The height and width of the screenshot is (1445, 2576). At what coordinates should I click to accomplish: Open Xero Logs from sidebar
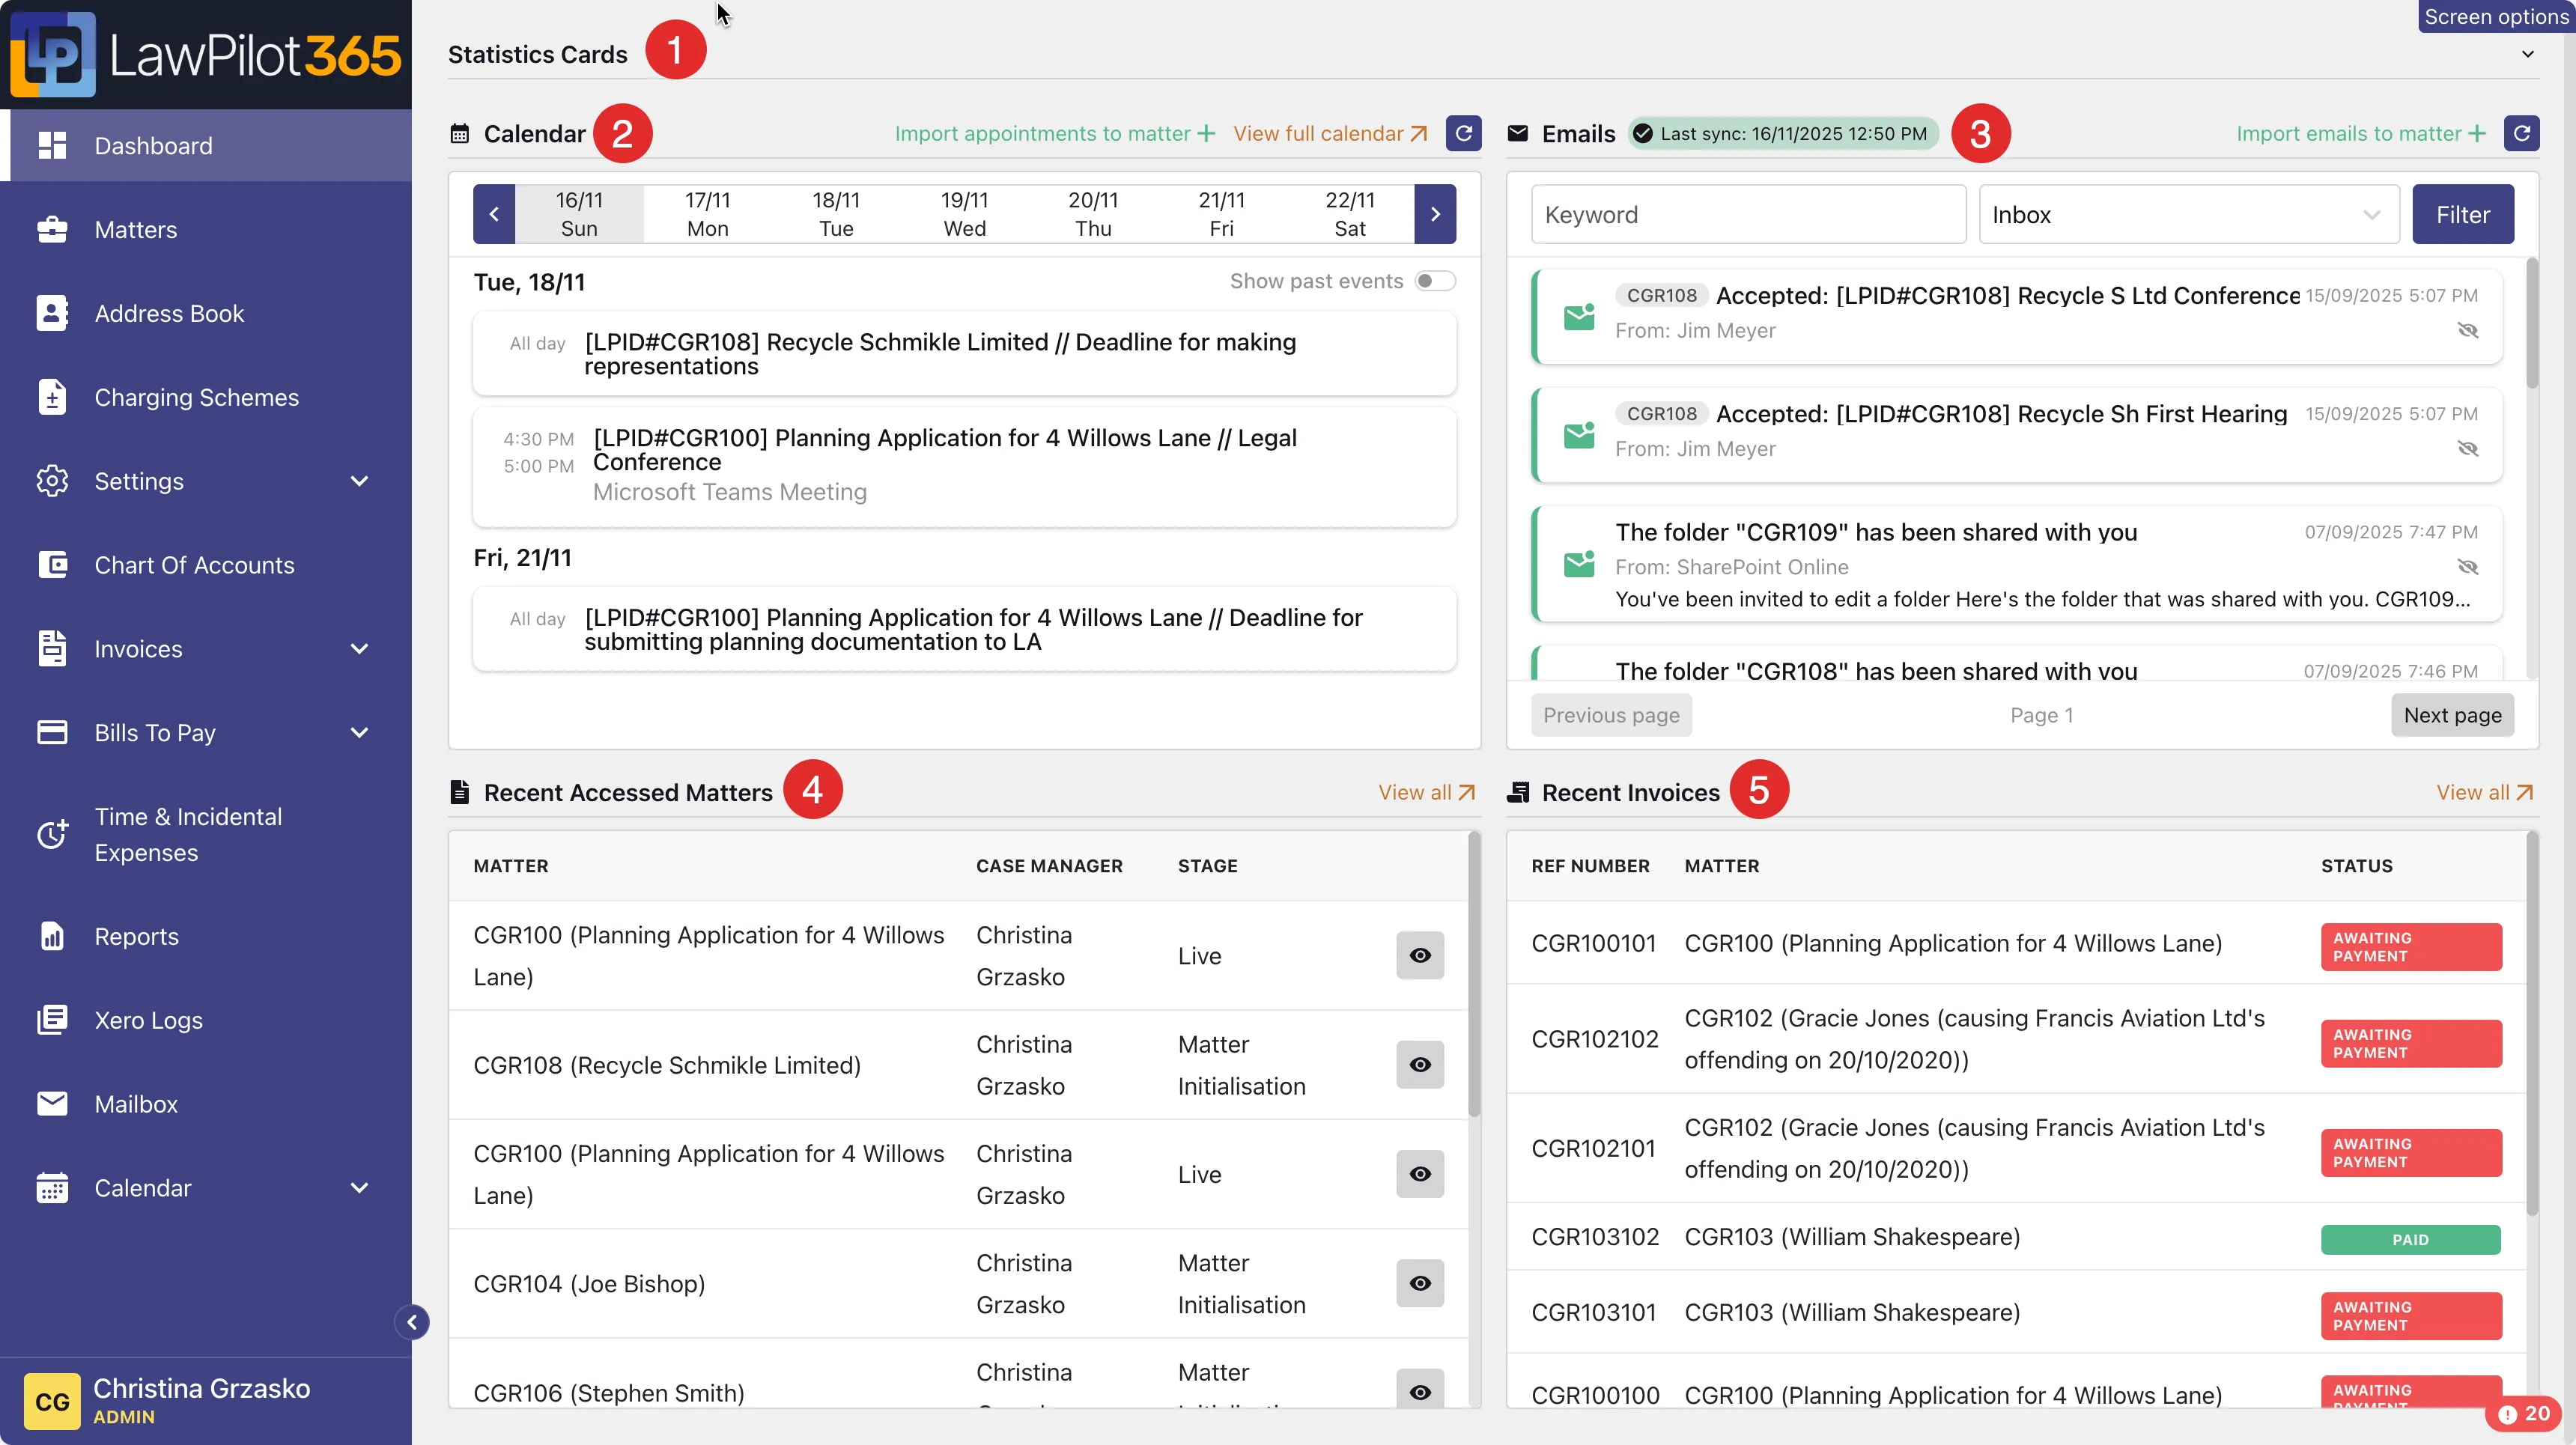[x=148, y=1020]
